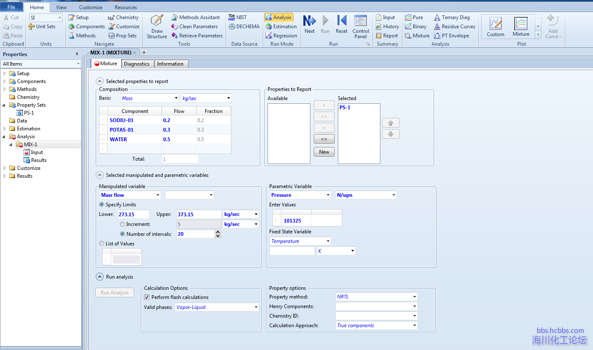The image size is (593, 350).
Task: Click the Reset run button
Action: pos(341,24)
